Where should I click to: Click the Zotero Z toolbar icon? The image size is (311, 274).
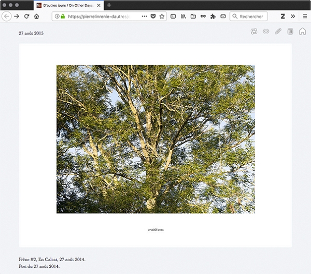[x=283, y=17]
